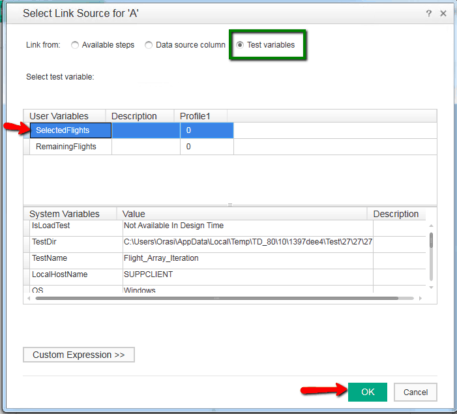The height and width of the screenshot is (414, 457).
Task: Click the Profile1 column header
Action: click(201, 116)
